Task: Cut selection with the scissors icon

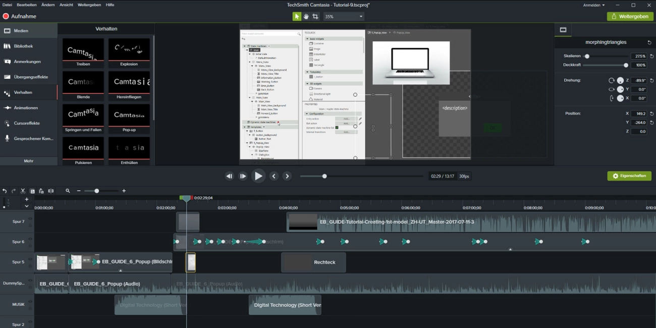Action: click(22, 191)
